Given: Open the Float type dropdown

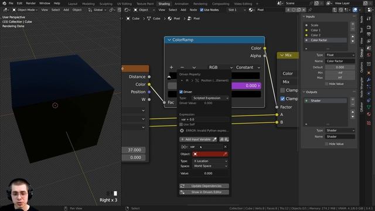Looking at the screenshot, I should pos(340,55).
